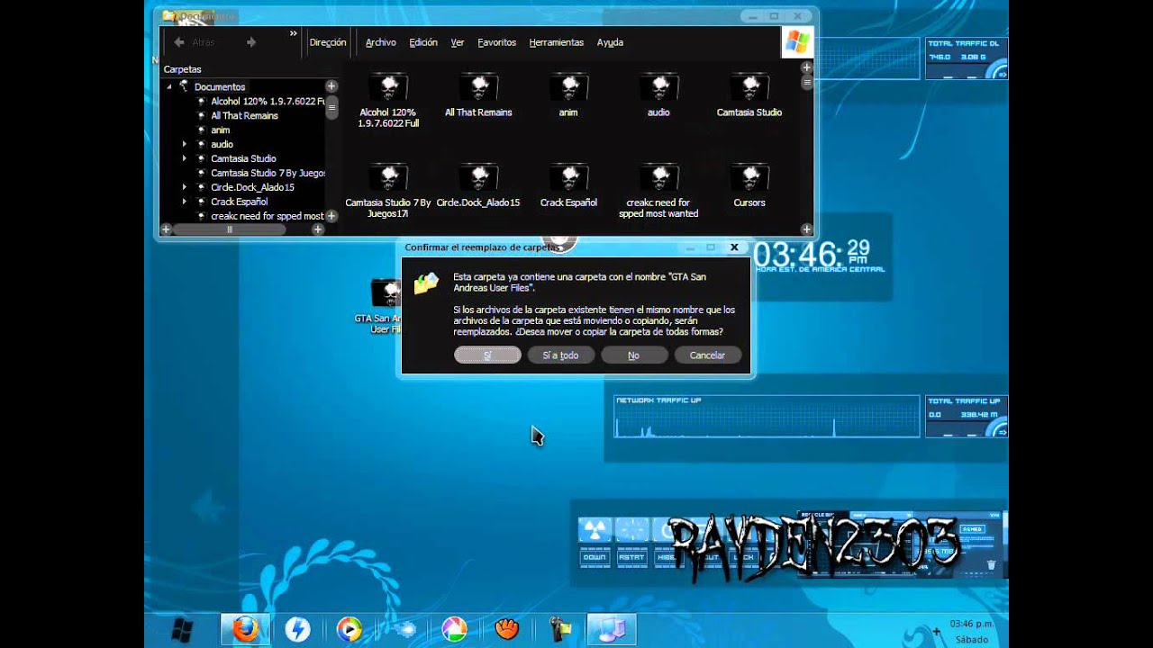The height and width of the screenshot is (648, 1153).
Task: Click the 03:46 desktop clock gadget
Action: click(x=820, y=256)
